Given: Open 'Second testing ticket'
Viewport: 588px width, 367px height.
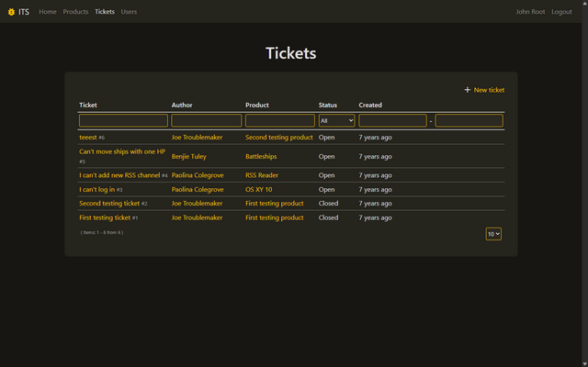Looking at the screenshot, I should (x=109, y=204).
